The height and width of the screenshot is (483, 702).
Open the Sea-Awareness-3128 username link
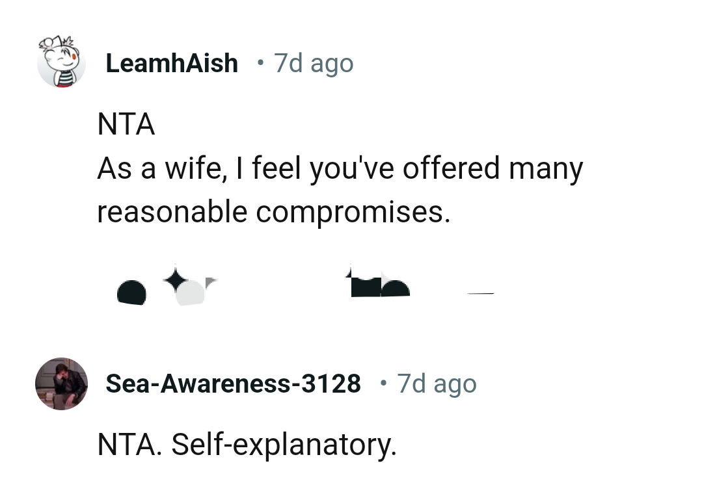pyautogui.click(x=233, y=384)
